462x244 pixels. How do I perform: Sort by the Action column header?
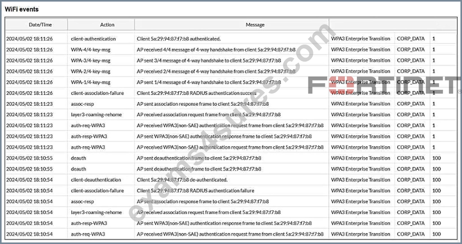(x=107, y=25)
